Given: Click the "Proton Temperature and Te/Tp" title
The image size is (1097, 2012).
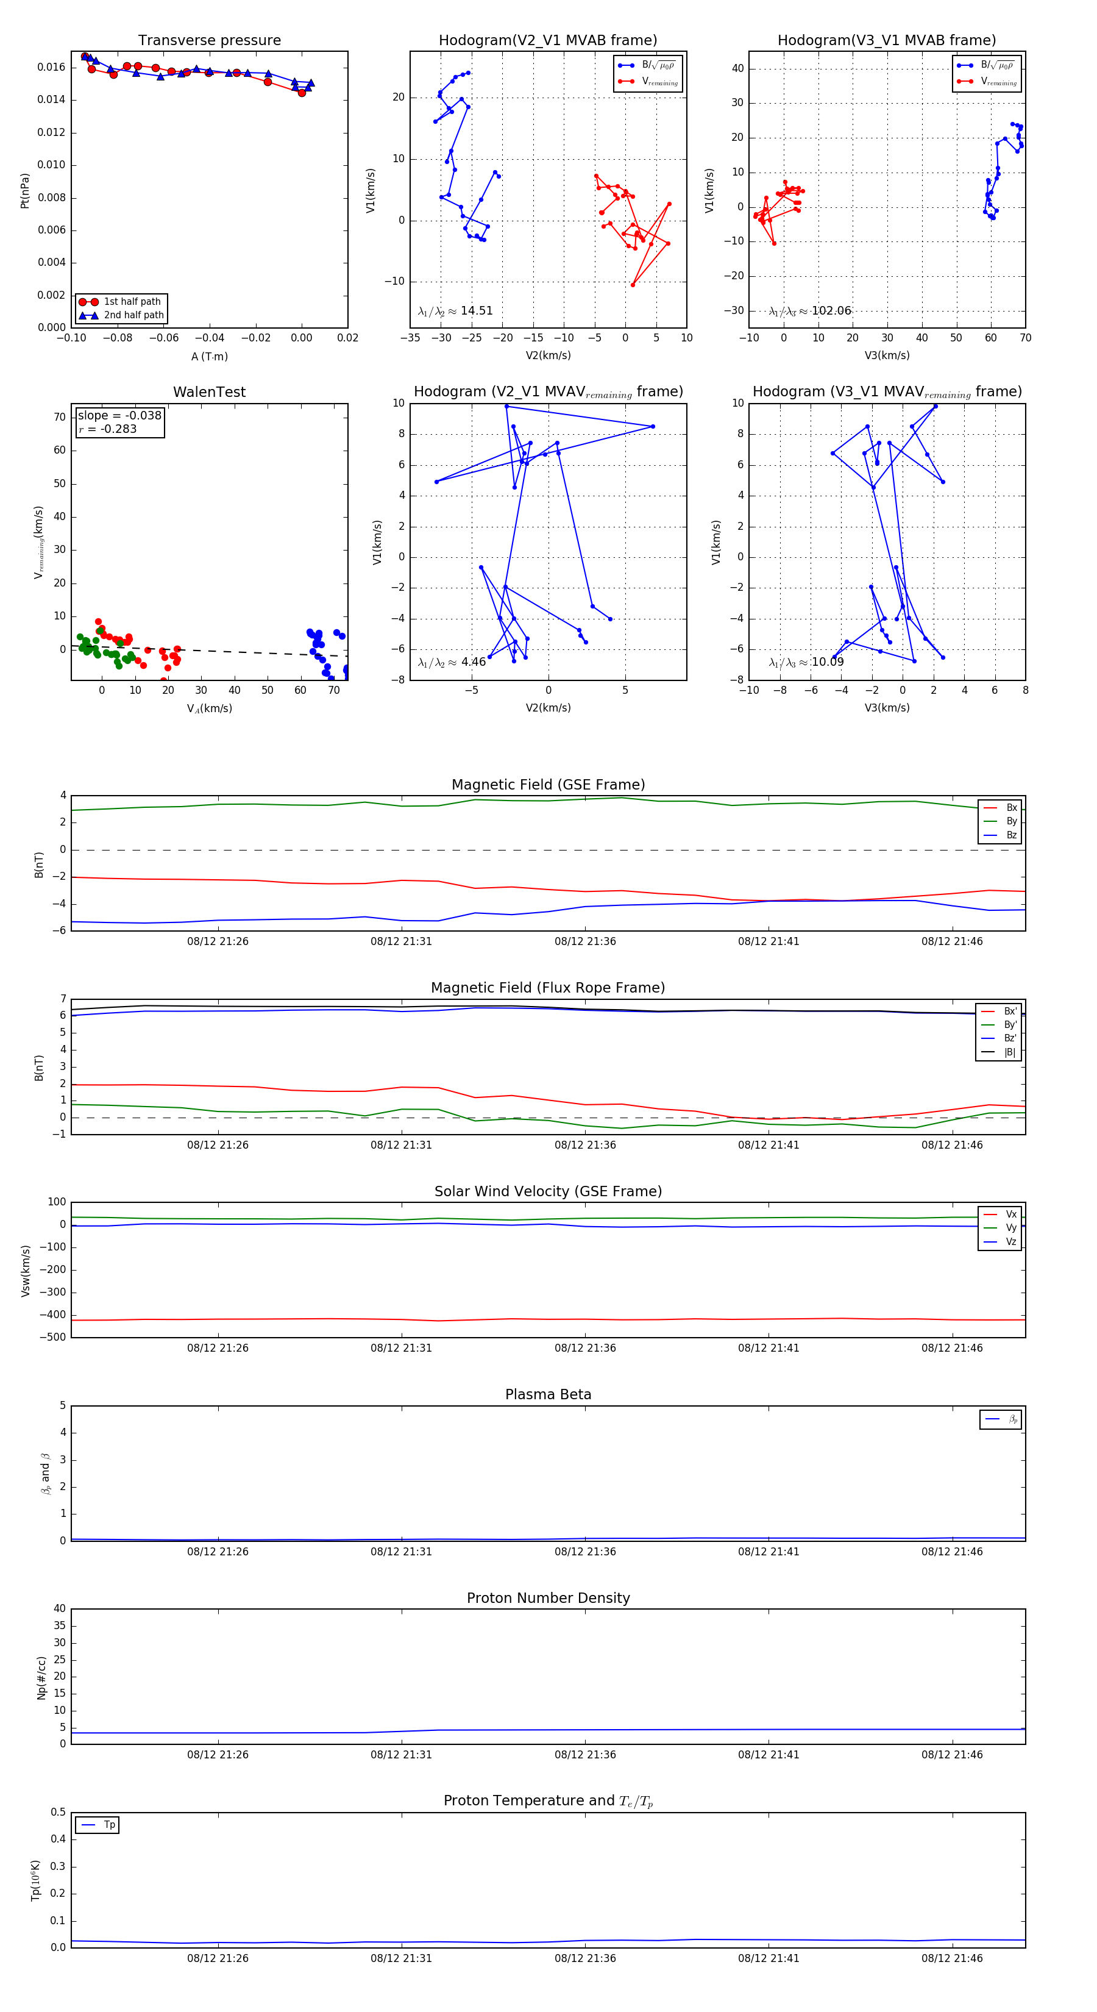Looking at the screenshot, I should 548,1801.
